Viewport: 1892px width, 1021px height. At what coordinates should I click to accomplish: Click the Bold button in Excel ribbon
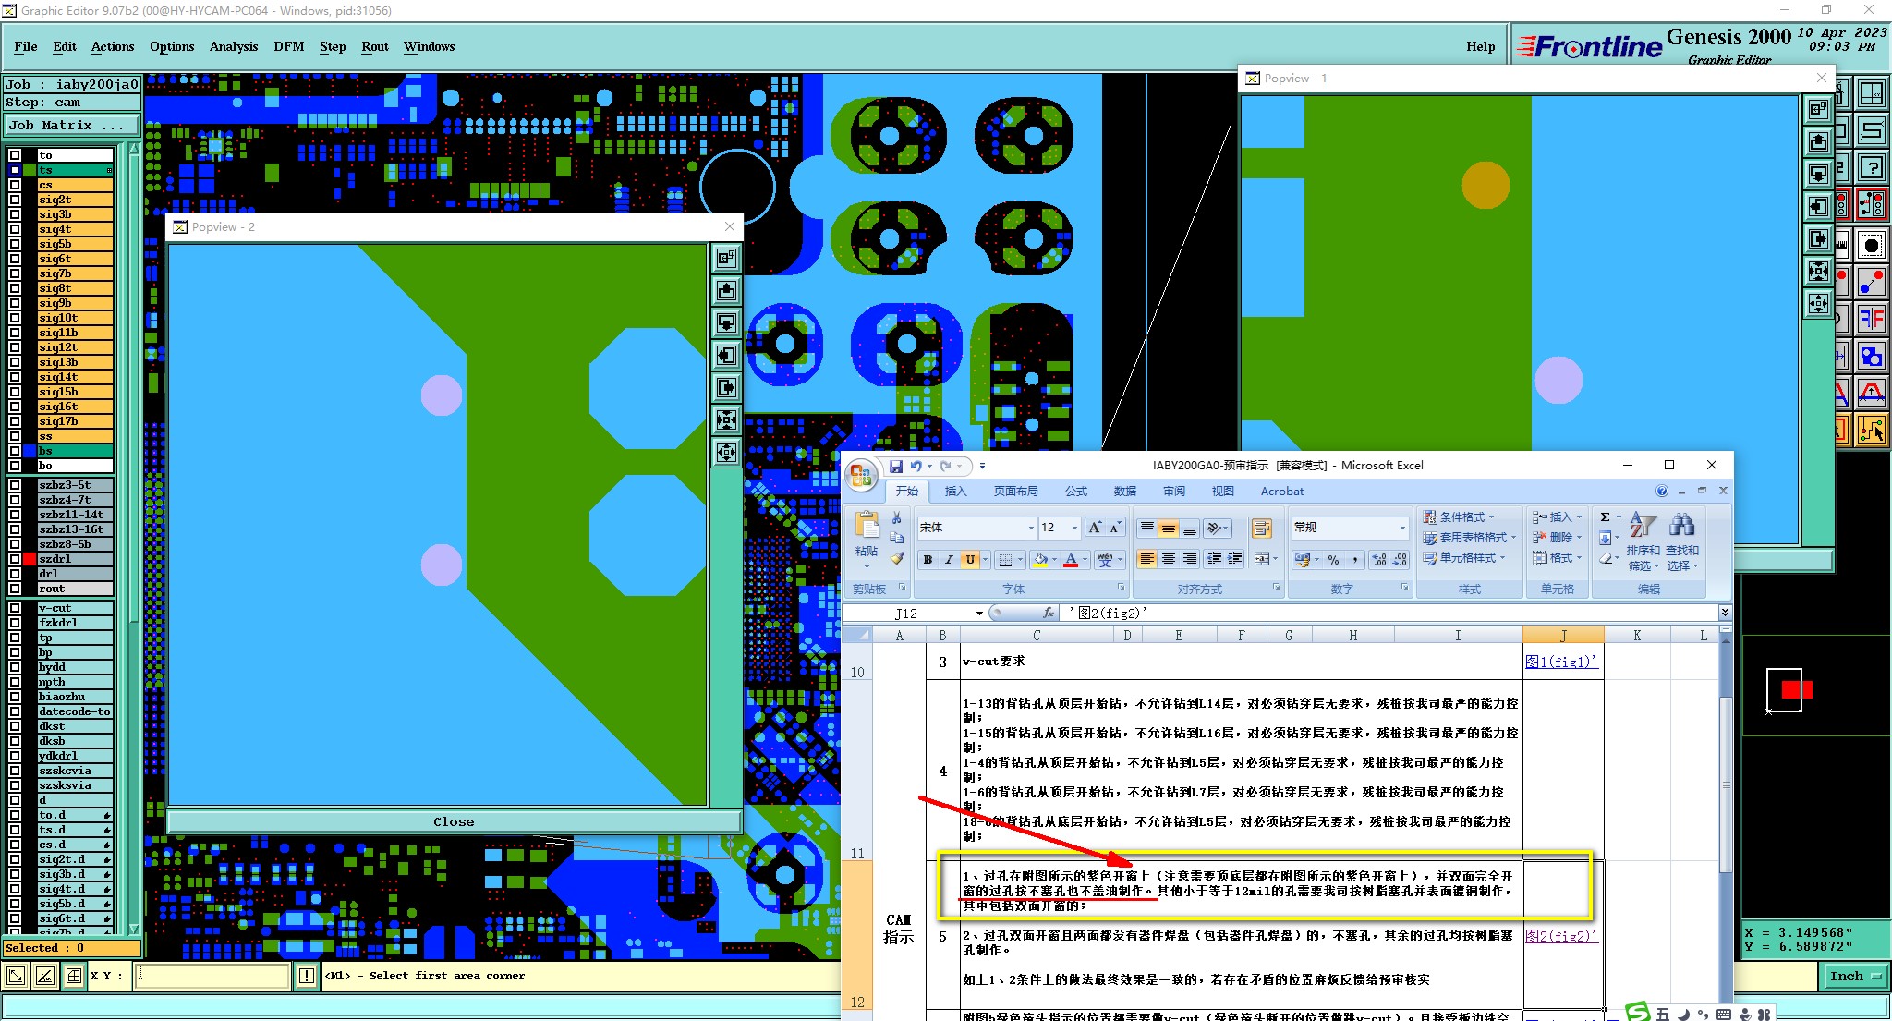coord(928,560)
